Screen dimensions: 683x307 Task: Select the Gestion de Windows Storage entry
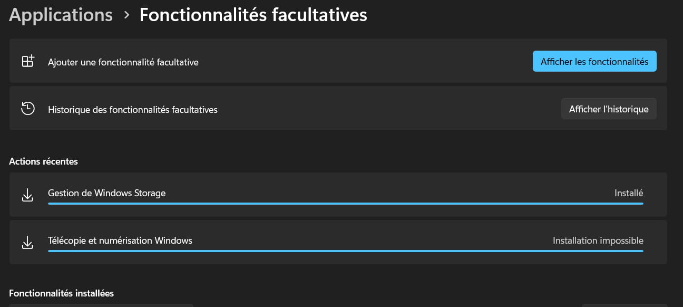tap(338, 195)
